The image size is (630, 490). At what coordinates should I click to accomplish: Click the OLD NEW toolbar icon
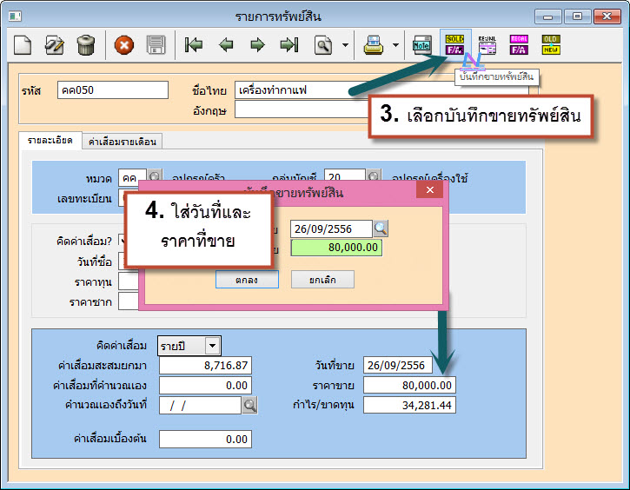(x=551, y=44)
